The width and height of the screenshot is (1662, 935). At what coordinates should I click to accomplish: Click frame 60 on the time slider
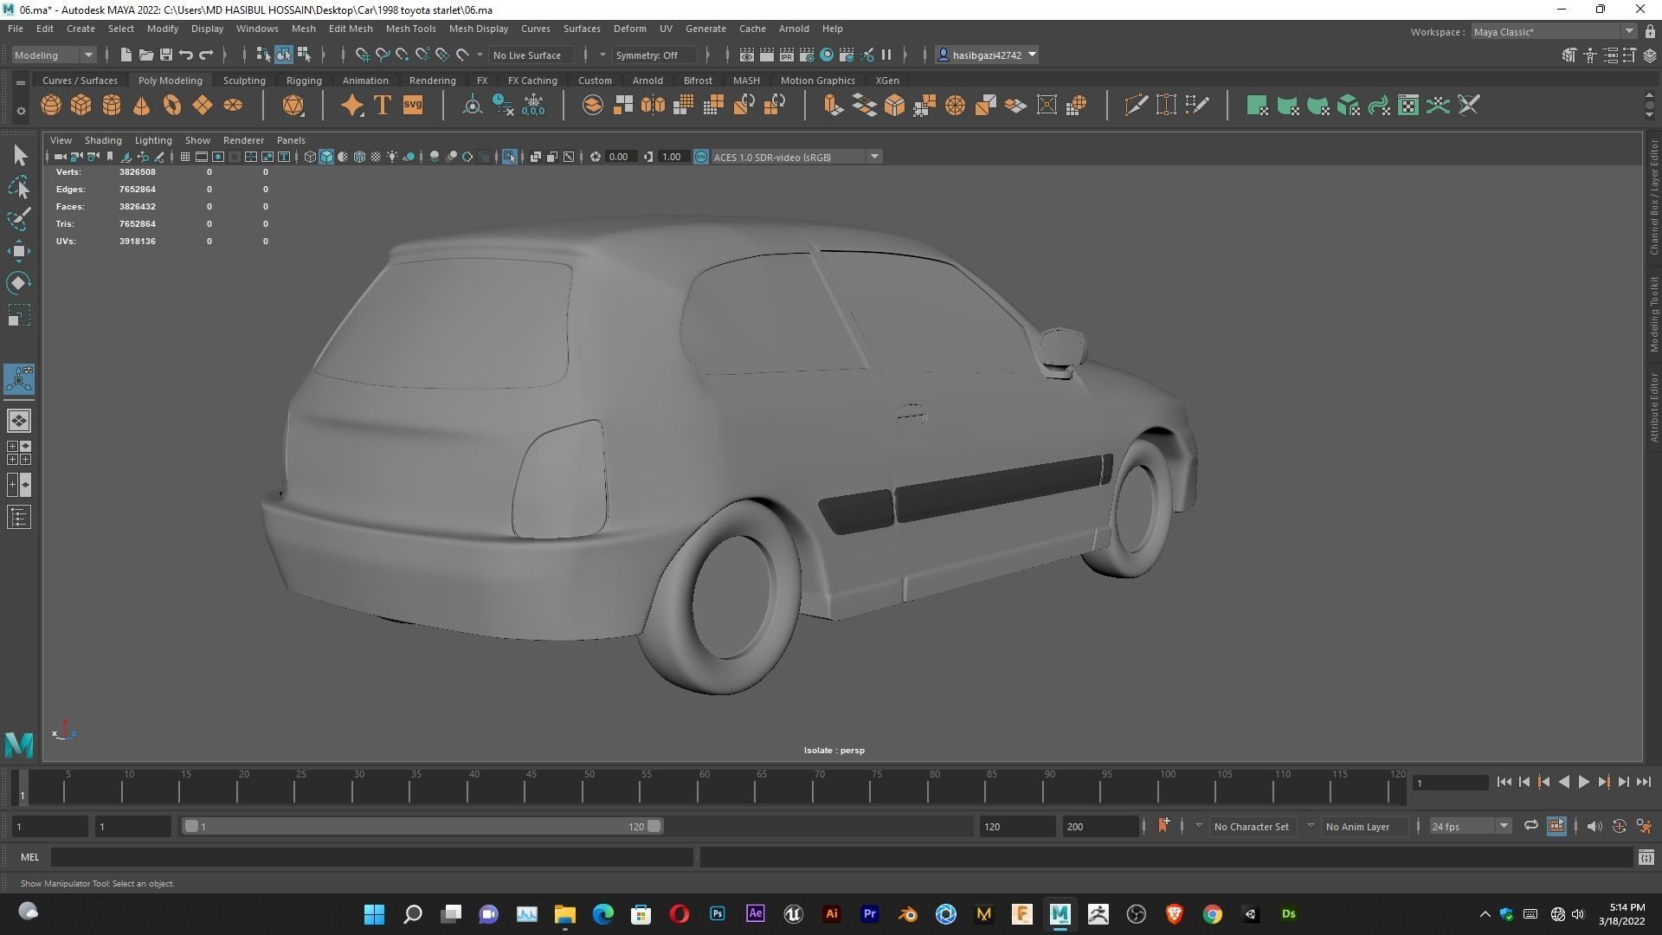tap(699, 790)
